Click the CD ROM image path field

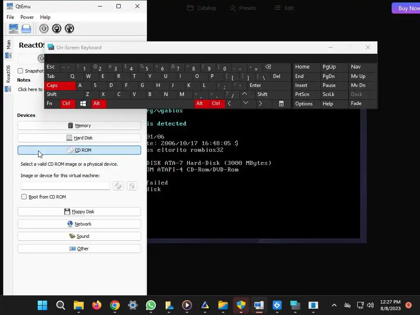click(x=65, y=186)
